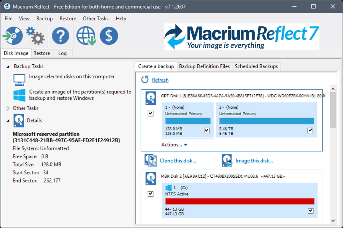This screenshot has height=228, width=343.
Task: Open the View menu
Action: coord(24,18)
